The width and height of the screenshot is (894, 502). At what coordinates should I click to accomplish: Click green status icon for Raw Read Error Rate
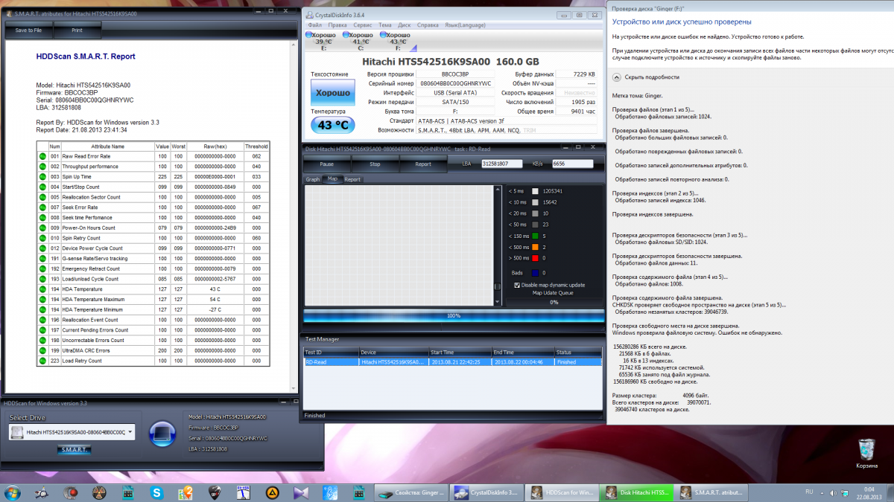[x=42, y=156]
